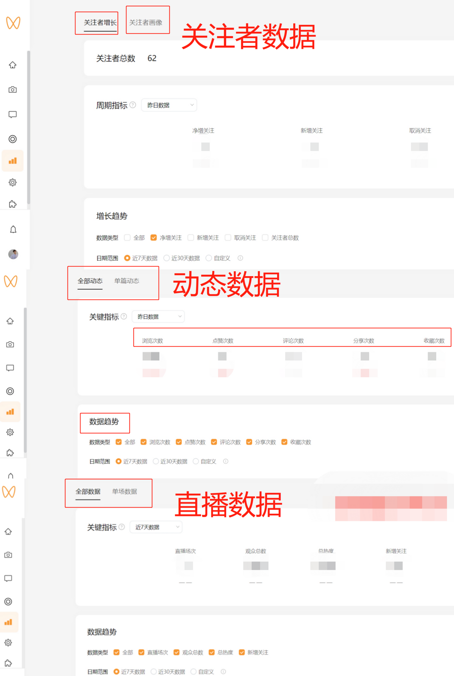Image resolution: width=454 pixels, height=676 pixels.
Task: Select 近30天数据 radio under 增长趋势
Action: (x=166, y=258)
